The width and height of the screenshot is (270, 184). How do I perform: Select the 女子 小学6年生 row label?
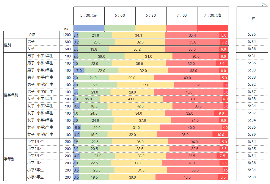pyautogui.click(x=40, y=134)
